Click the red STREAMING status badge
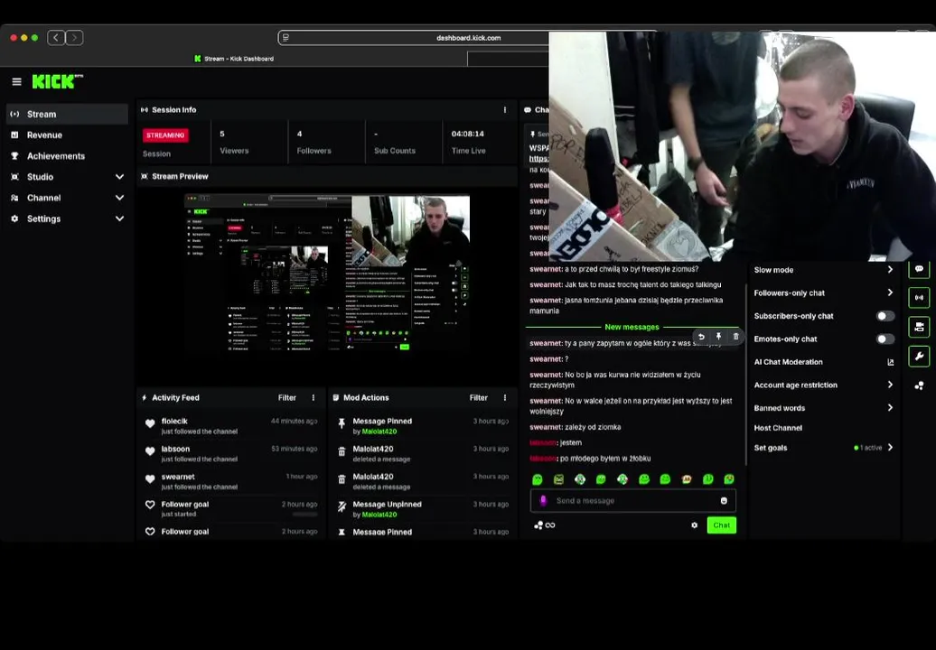936x650 pixels. click(165, 135)
